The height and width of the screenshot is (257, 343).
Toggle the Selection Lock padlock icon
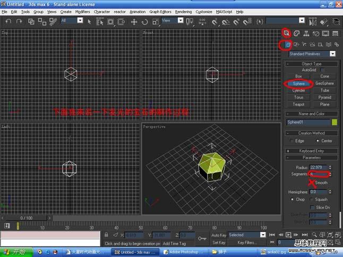(x=106, y=235)
